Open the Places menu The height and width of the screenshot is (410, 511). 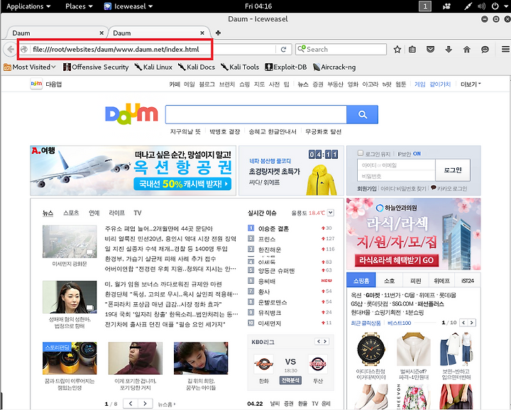pos(79,6)
